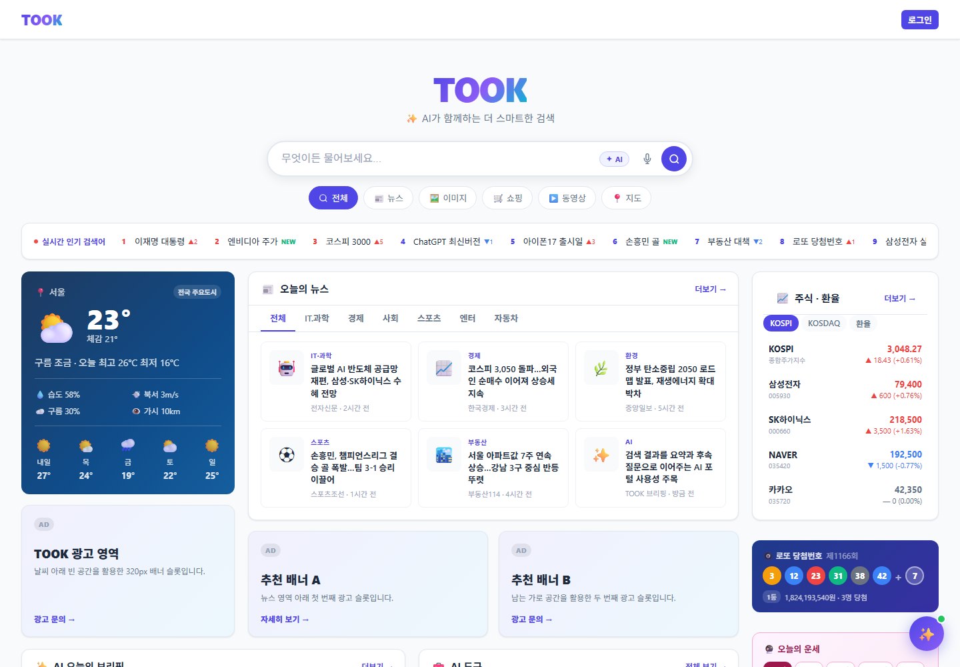960x667 pixels.
Task: Open trending keyword ChatGPT 최신버전
Action: 446,241
